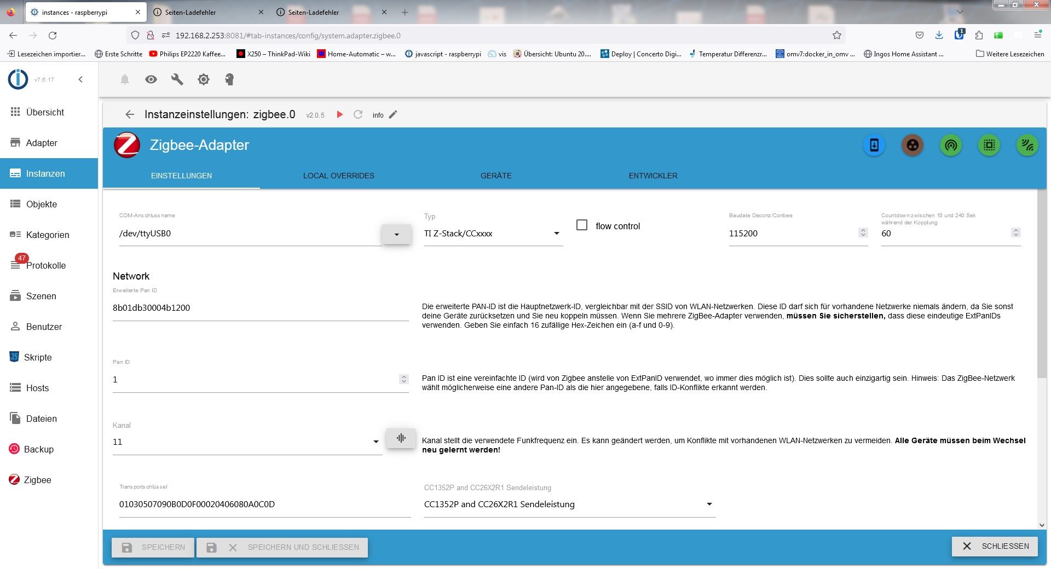Open Hosts in the sidebar
This screenshot has height=569, width=1051.
[49, 388]
